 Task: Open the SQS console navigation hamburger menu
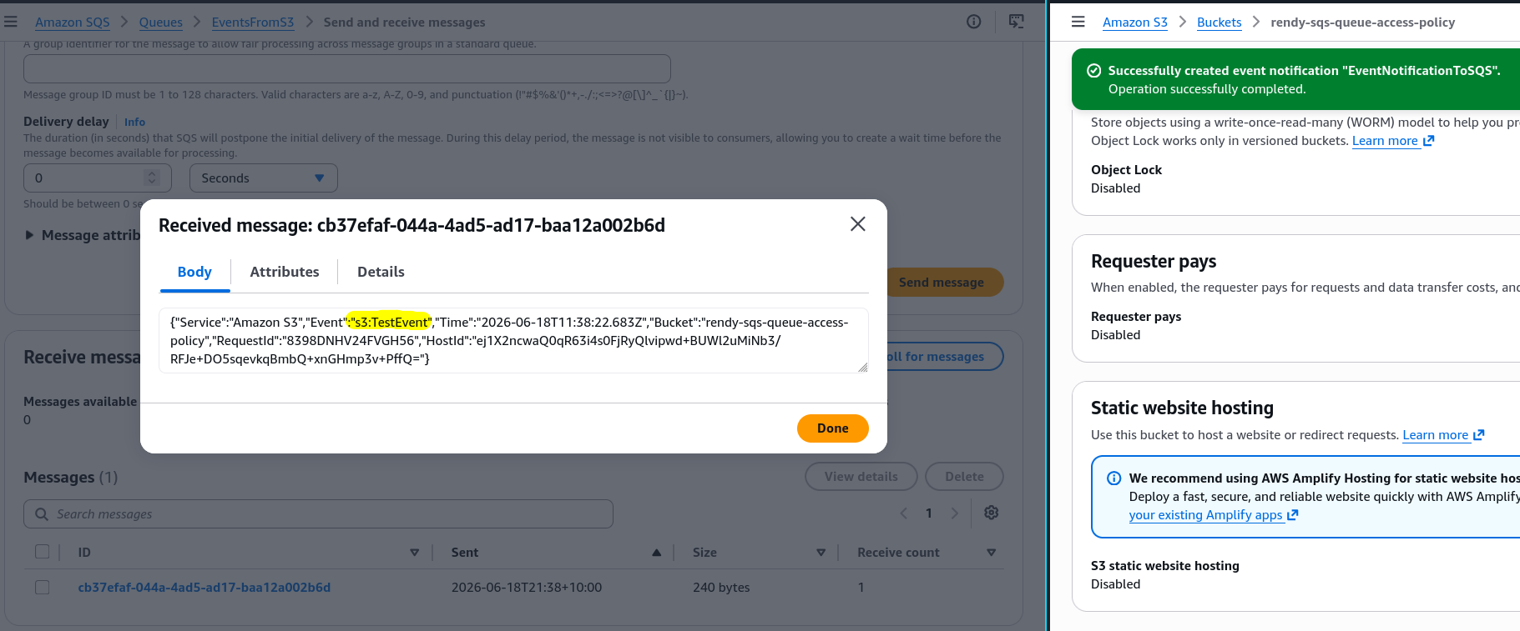(x=10, y=22)
